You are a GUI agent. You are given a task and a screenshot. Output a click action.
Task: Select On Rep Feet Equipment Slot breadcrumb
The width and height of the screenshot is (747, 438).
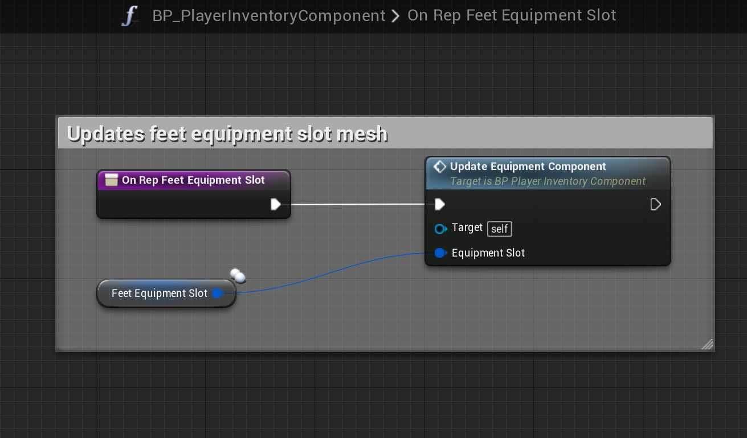click(x=512, y=15)
